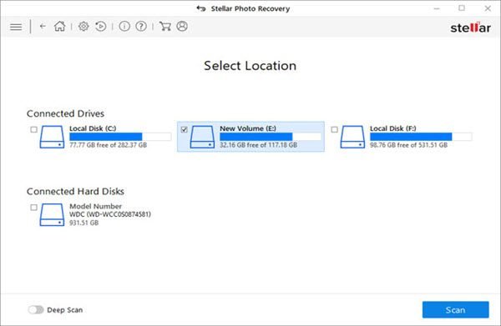Close the Stellar Photo Recovery window

click(488, 8)
